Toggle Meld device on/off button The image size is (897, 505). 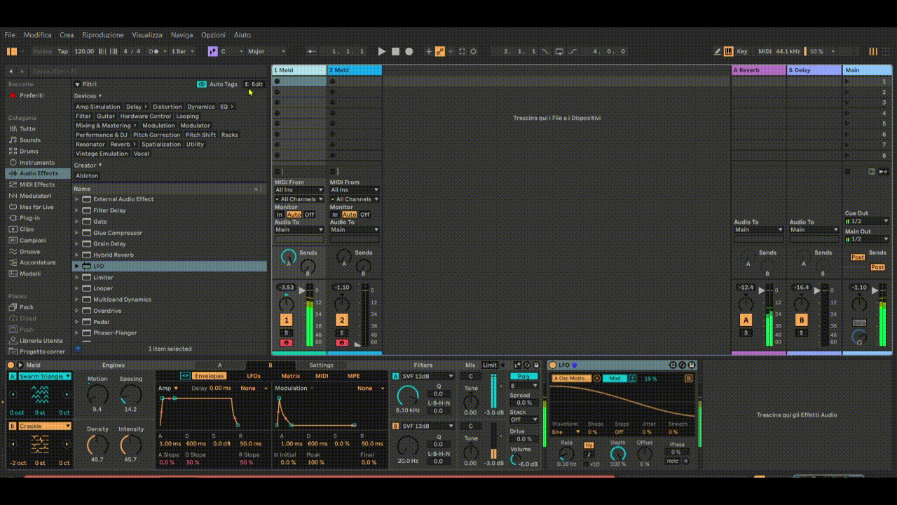[x=11, y=365]
